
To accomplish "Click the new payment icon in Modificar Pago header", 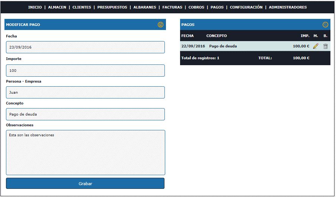I will (x=160, y=25).
